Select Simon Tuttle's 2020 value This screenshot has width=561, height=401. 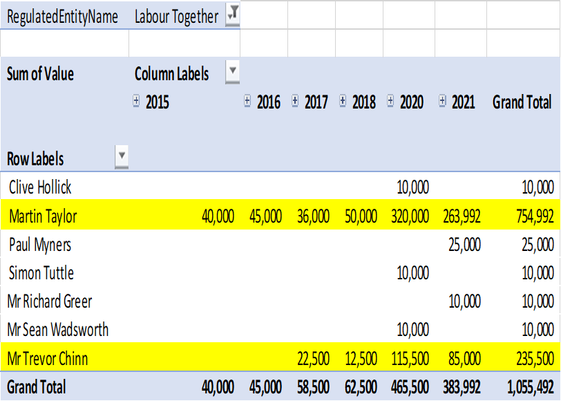click(413, 273)
